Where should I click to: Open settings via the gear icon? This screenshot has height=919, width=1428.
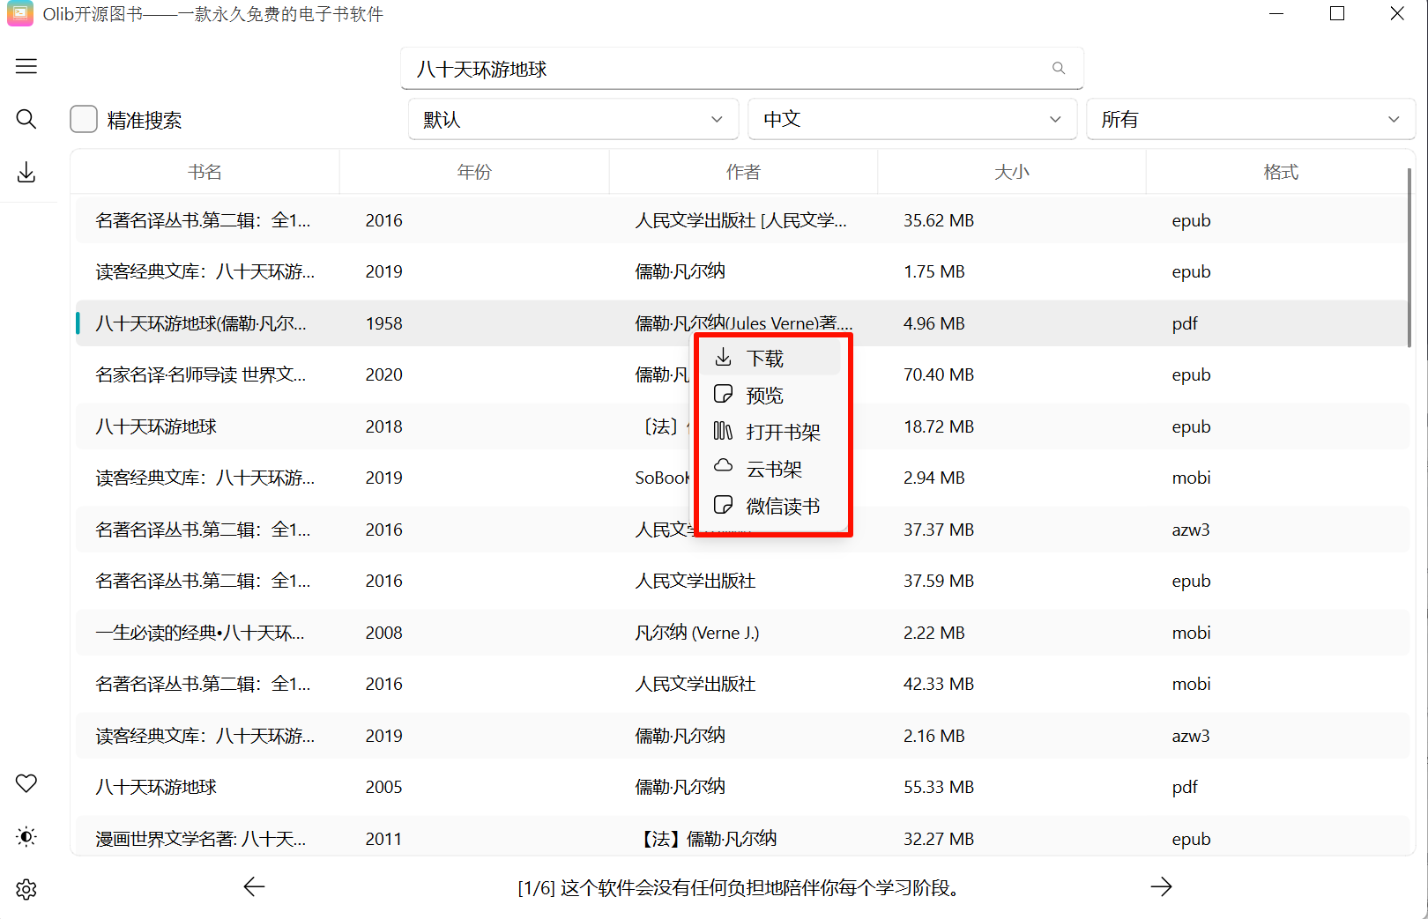[26, 889]
